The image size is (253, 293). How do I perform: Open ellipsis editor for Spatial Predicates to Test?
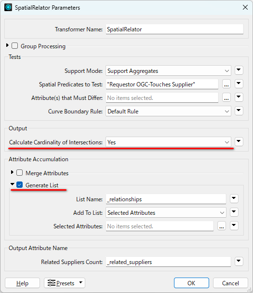(x=226, y=84)
